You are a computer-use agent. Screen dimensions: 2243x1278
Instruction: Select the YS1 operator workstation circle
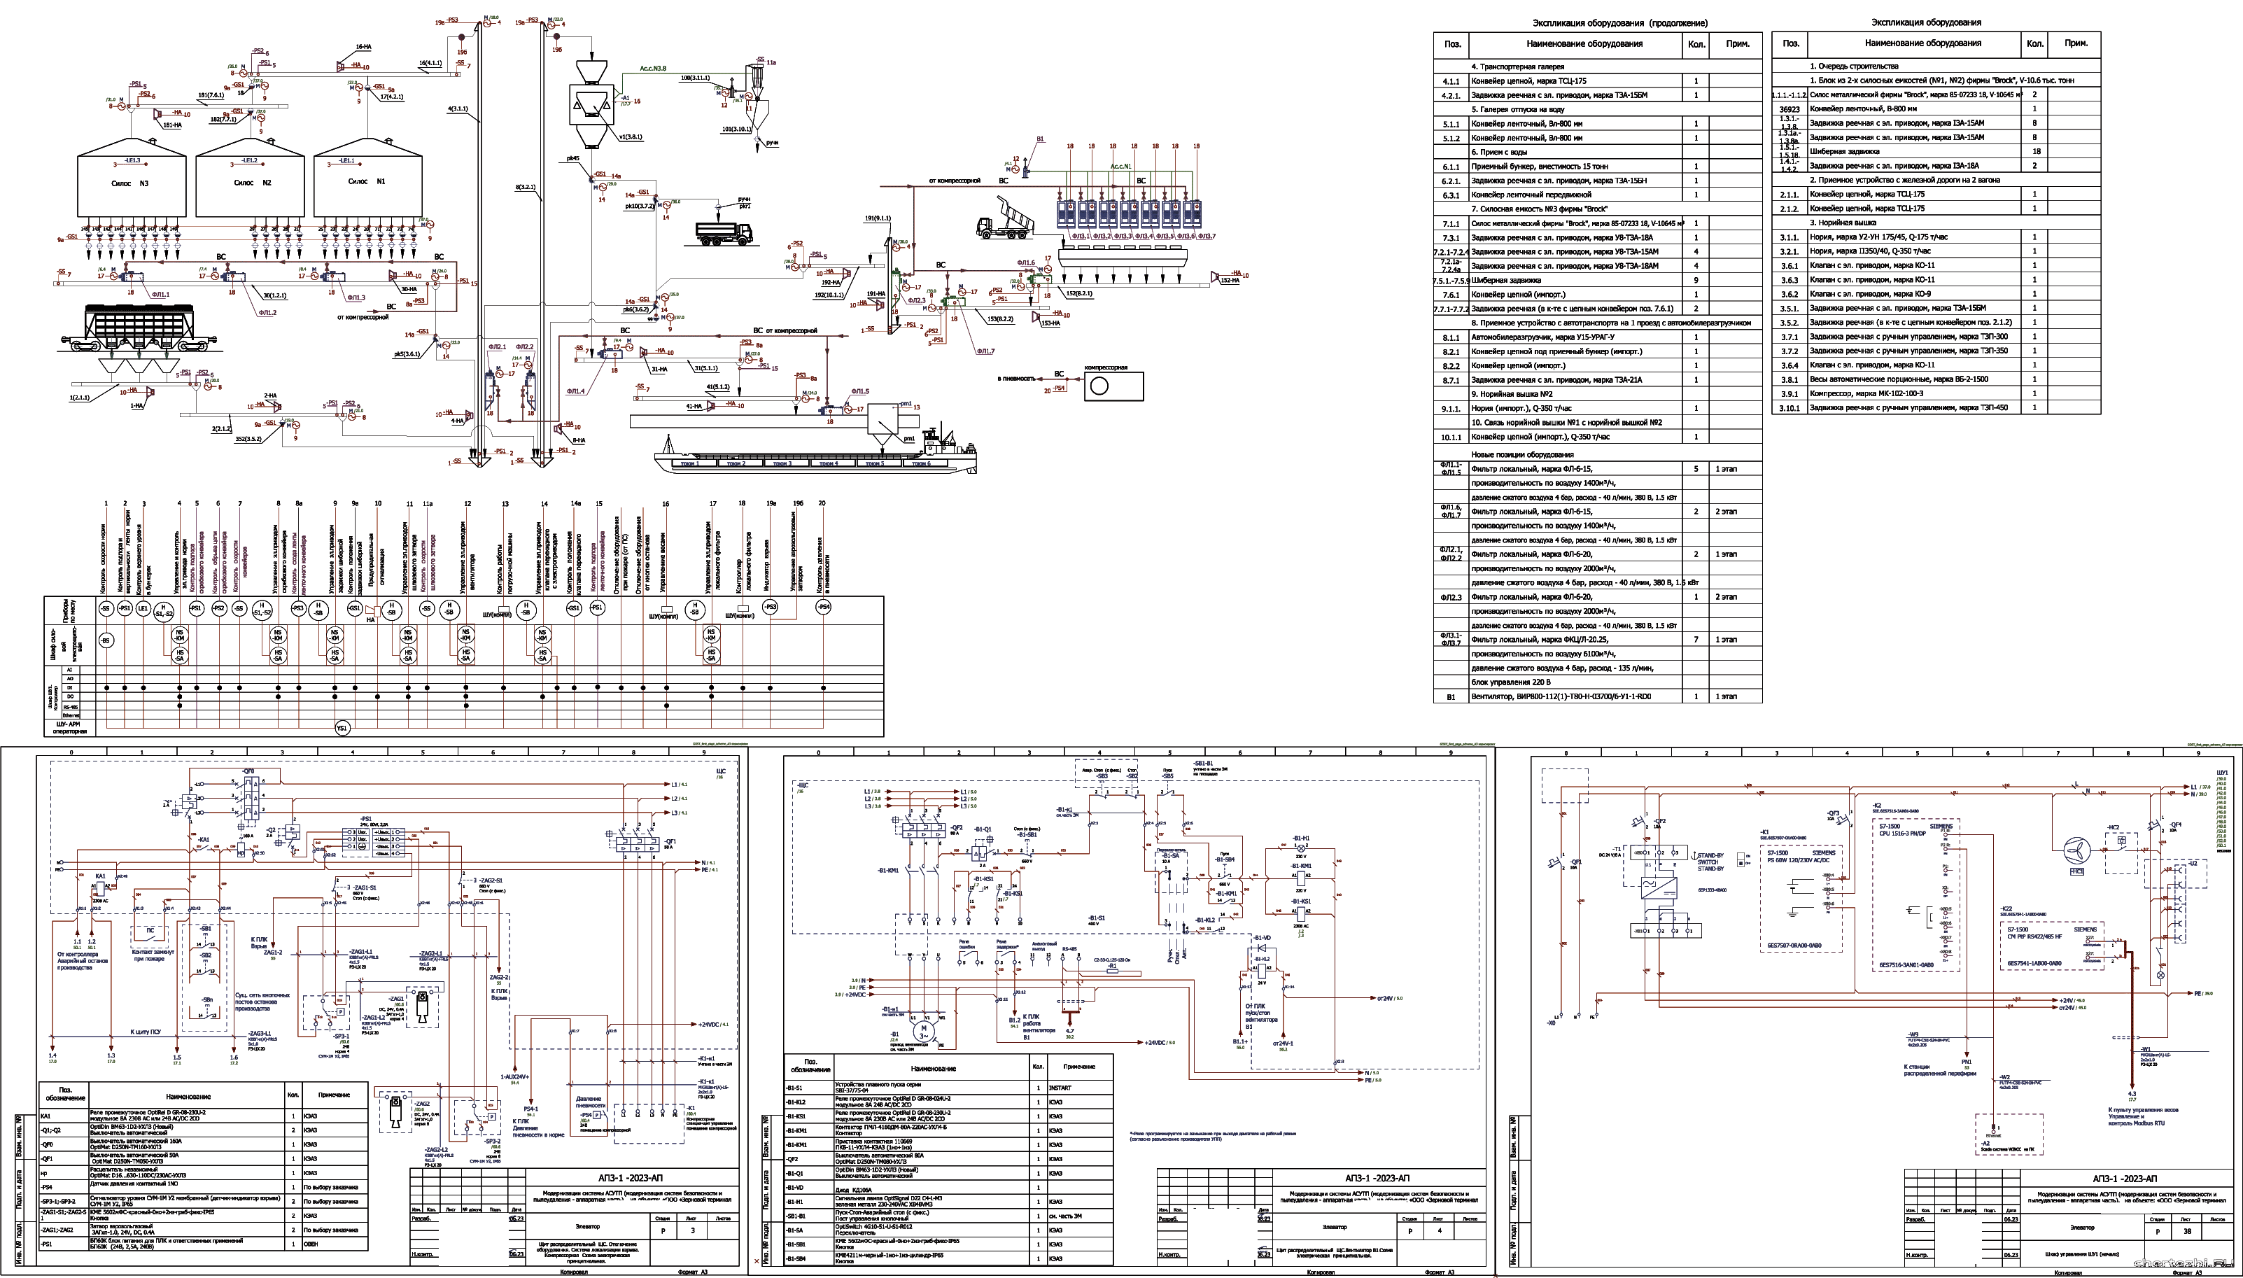click(x=342, y=728)
